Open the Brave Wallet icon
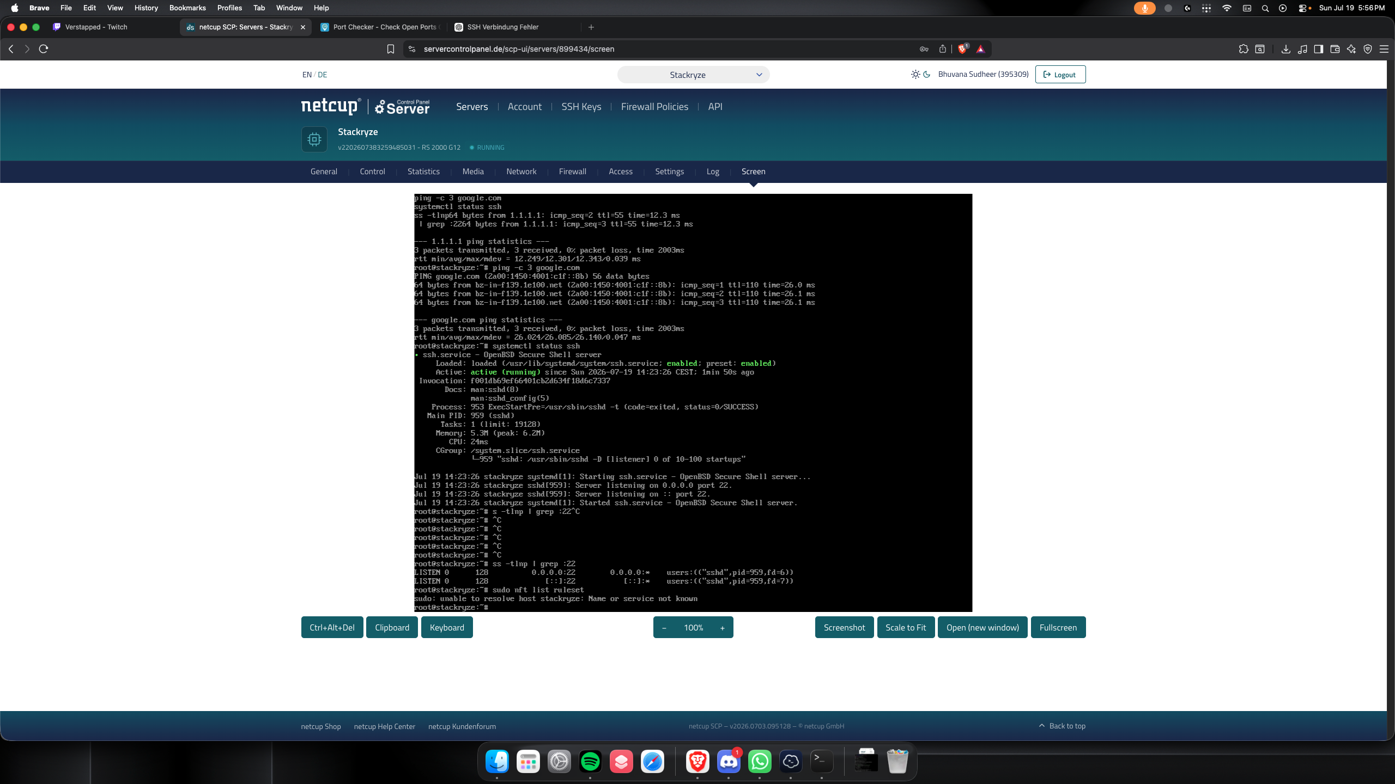 coord(1335,49)
